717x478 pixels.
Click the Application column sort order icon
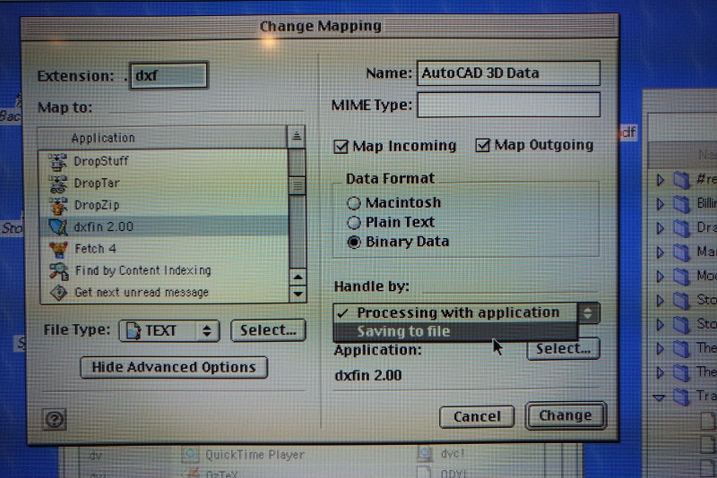point(297,136)
